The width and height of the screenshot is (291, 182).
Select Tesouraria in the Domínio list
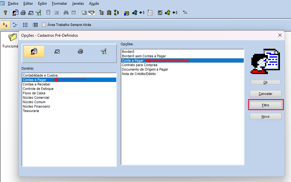coord(31,111)
